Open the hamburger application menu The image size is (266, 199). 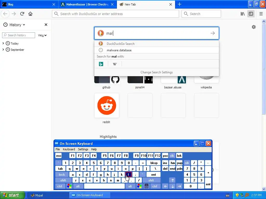(261, 14)
